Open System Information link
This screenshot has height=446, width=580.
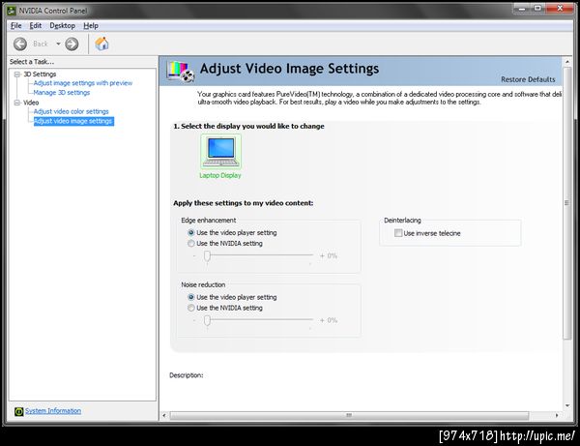point(53,411)
